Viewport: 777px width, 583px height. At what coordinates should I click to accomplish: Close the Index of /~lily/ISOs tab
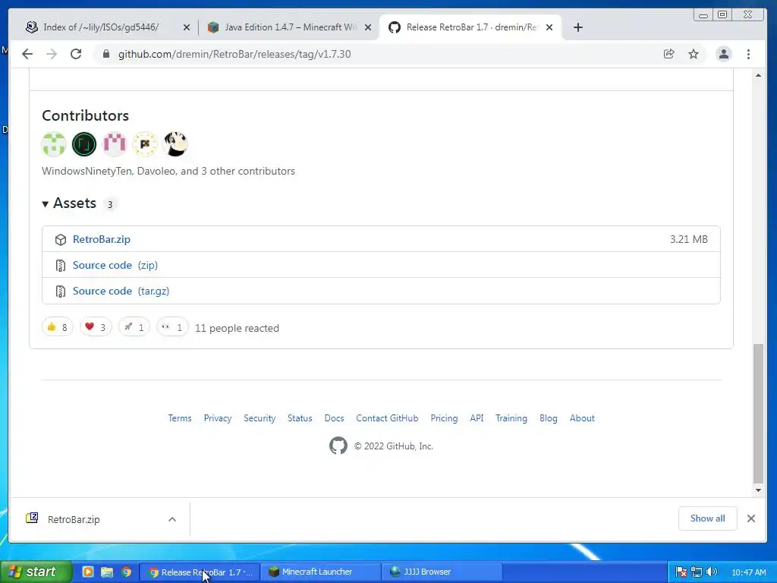click(187, 27)
